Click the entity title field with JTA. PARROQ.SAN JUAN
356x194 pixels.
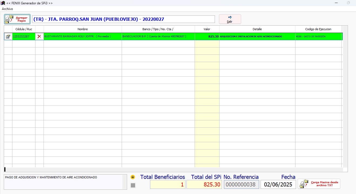[x=123, y=19]
